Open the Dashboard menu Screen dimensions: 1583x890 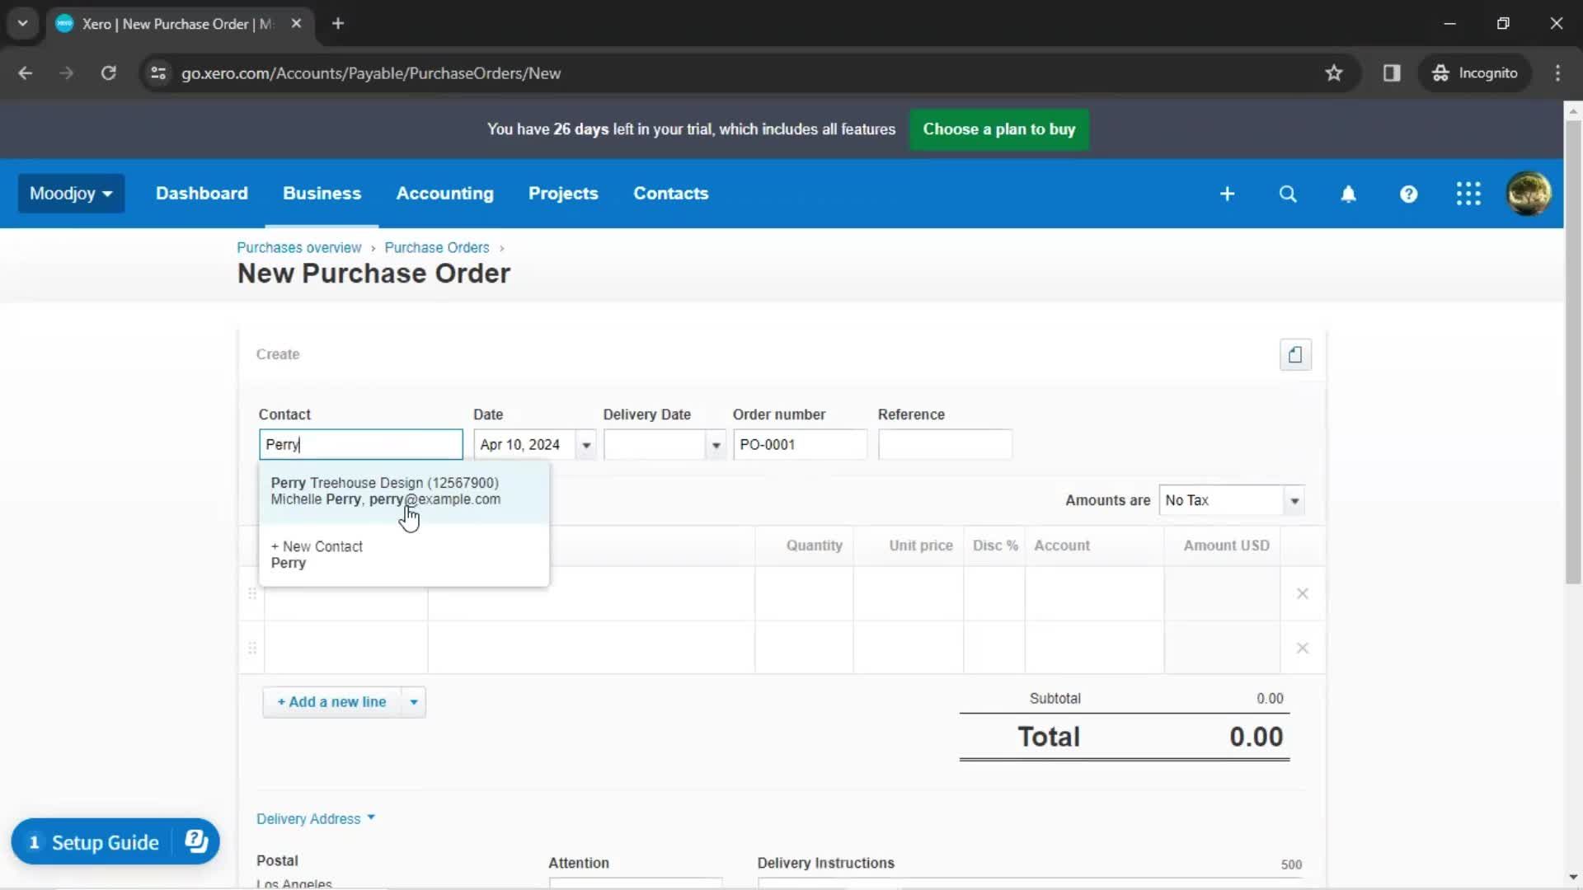(201, 194)
